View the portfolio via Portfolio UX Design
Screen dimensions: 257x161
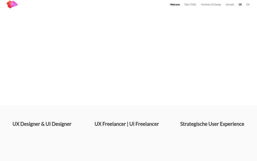click(x=211, y=5)
